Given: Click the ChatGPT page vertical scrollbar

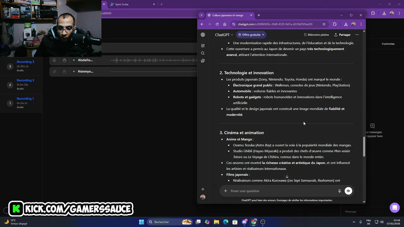Looking at the screenshot, I should click(364, 146).
